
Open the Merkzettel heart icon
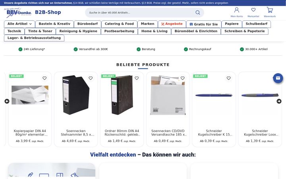(x=253, y=10)
